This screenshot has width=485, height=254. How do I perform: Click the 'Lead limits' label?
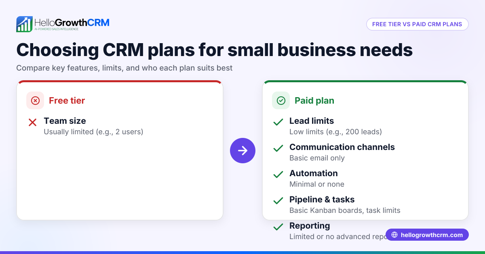312,121
